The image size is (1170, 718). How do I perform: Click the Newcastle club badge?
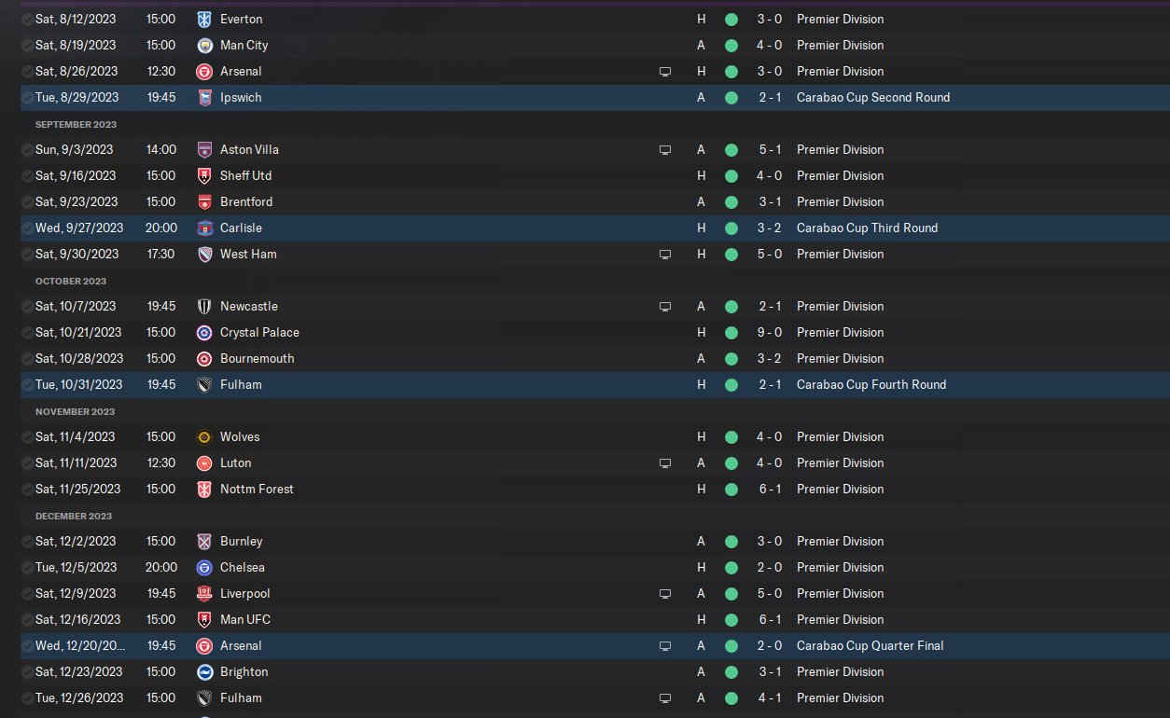tap(204, 306)
